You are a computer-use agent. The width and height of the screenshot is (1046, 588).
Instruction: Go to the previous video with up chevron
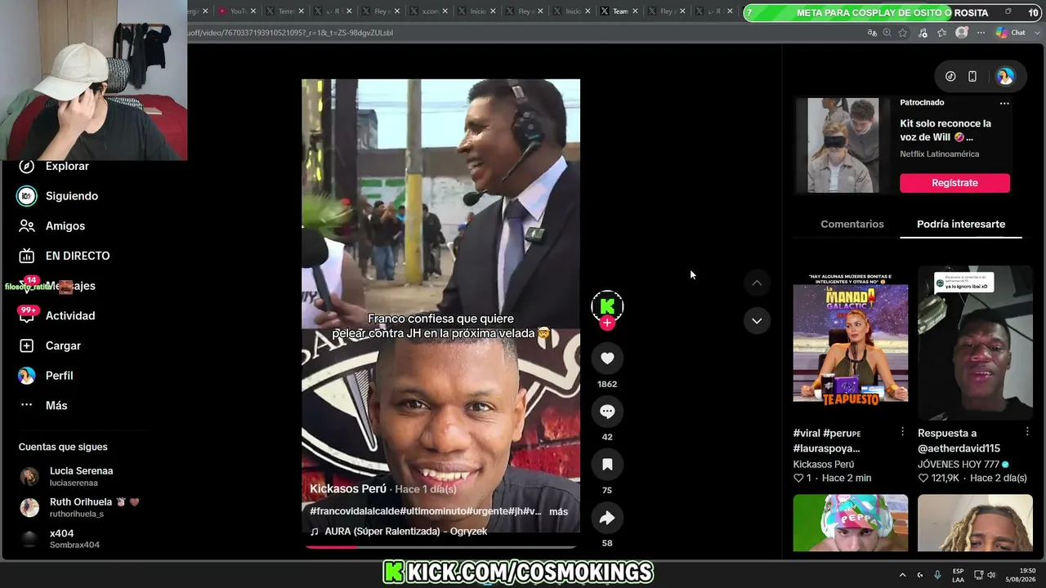point(757,283)
